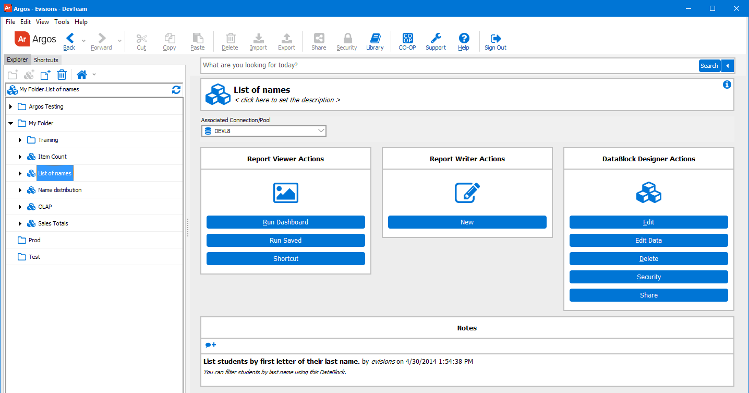Expand the Training folder
Image resolution: width=749 pixels, height=393 pixels.
[20, 140]
